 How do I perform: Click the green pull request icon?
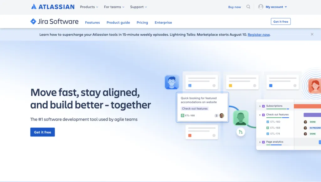click(241, 132)
